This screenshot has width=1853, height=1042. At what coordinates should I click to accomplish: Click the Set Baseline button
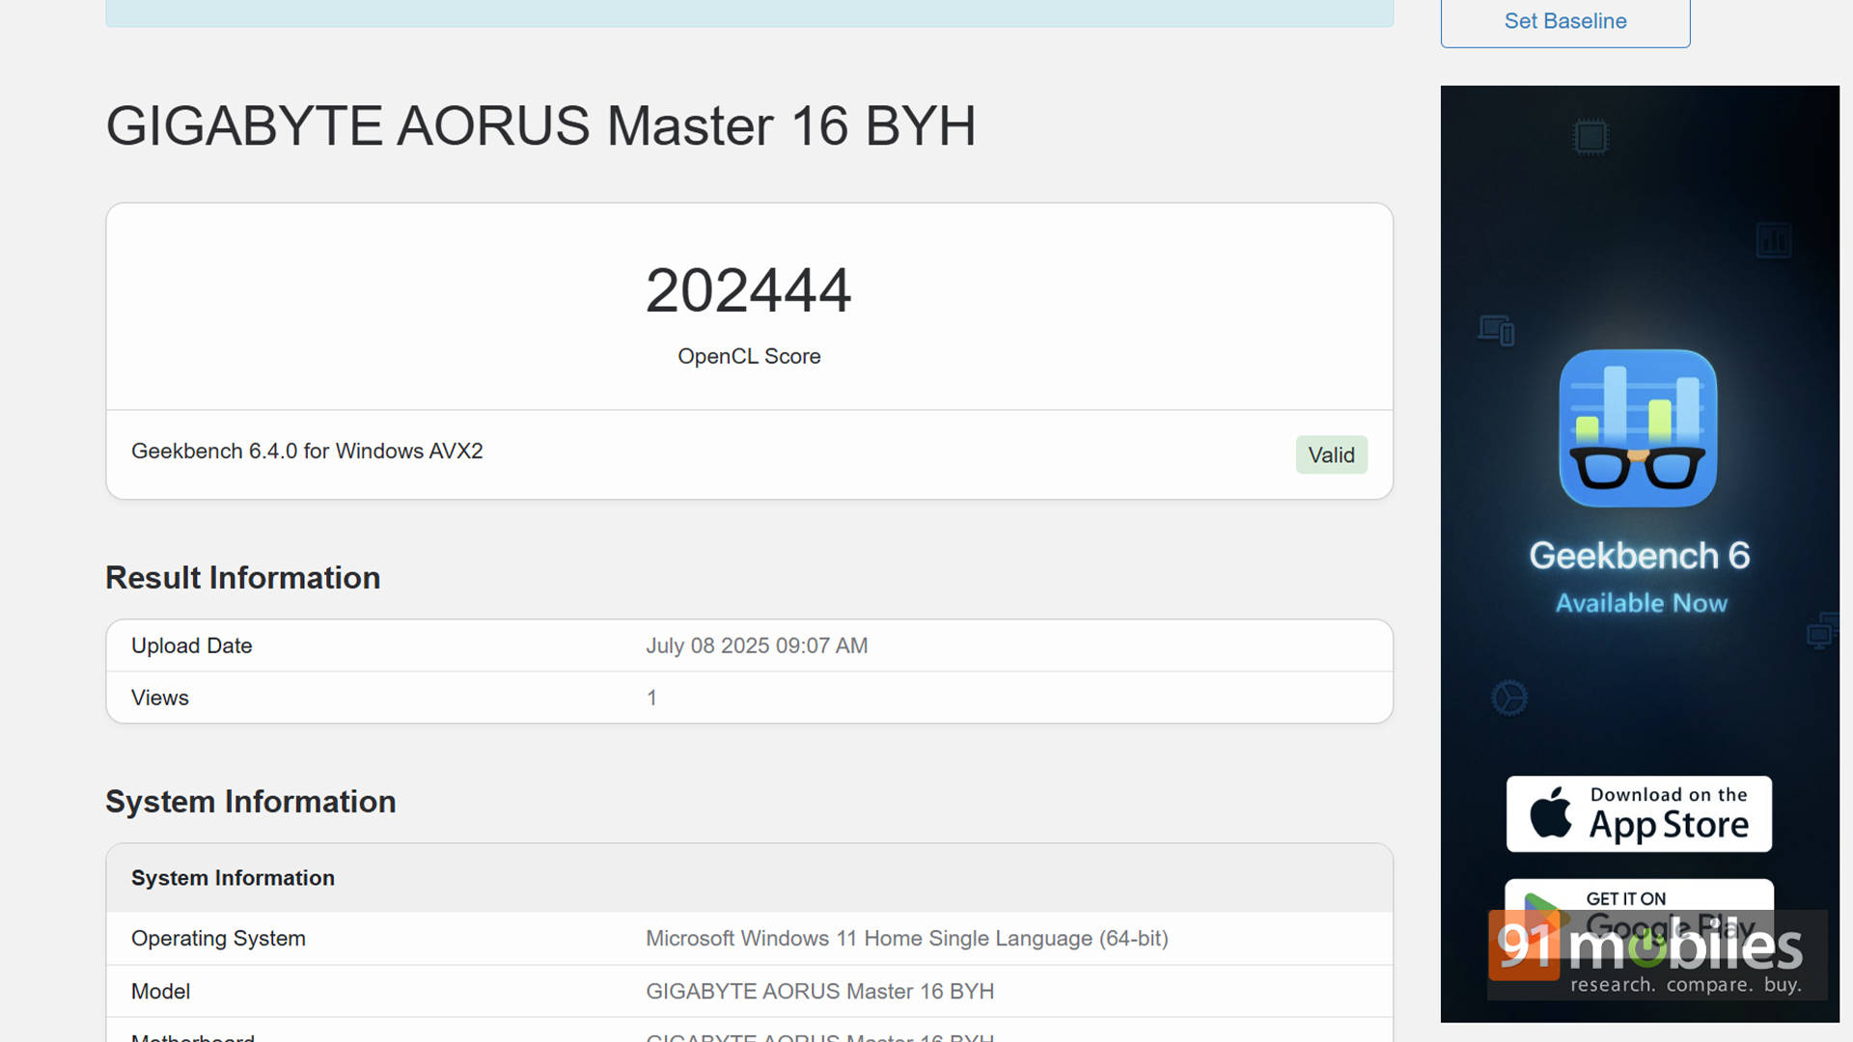[1564, 21]
